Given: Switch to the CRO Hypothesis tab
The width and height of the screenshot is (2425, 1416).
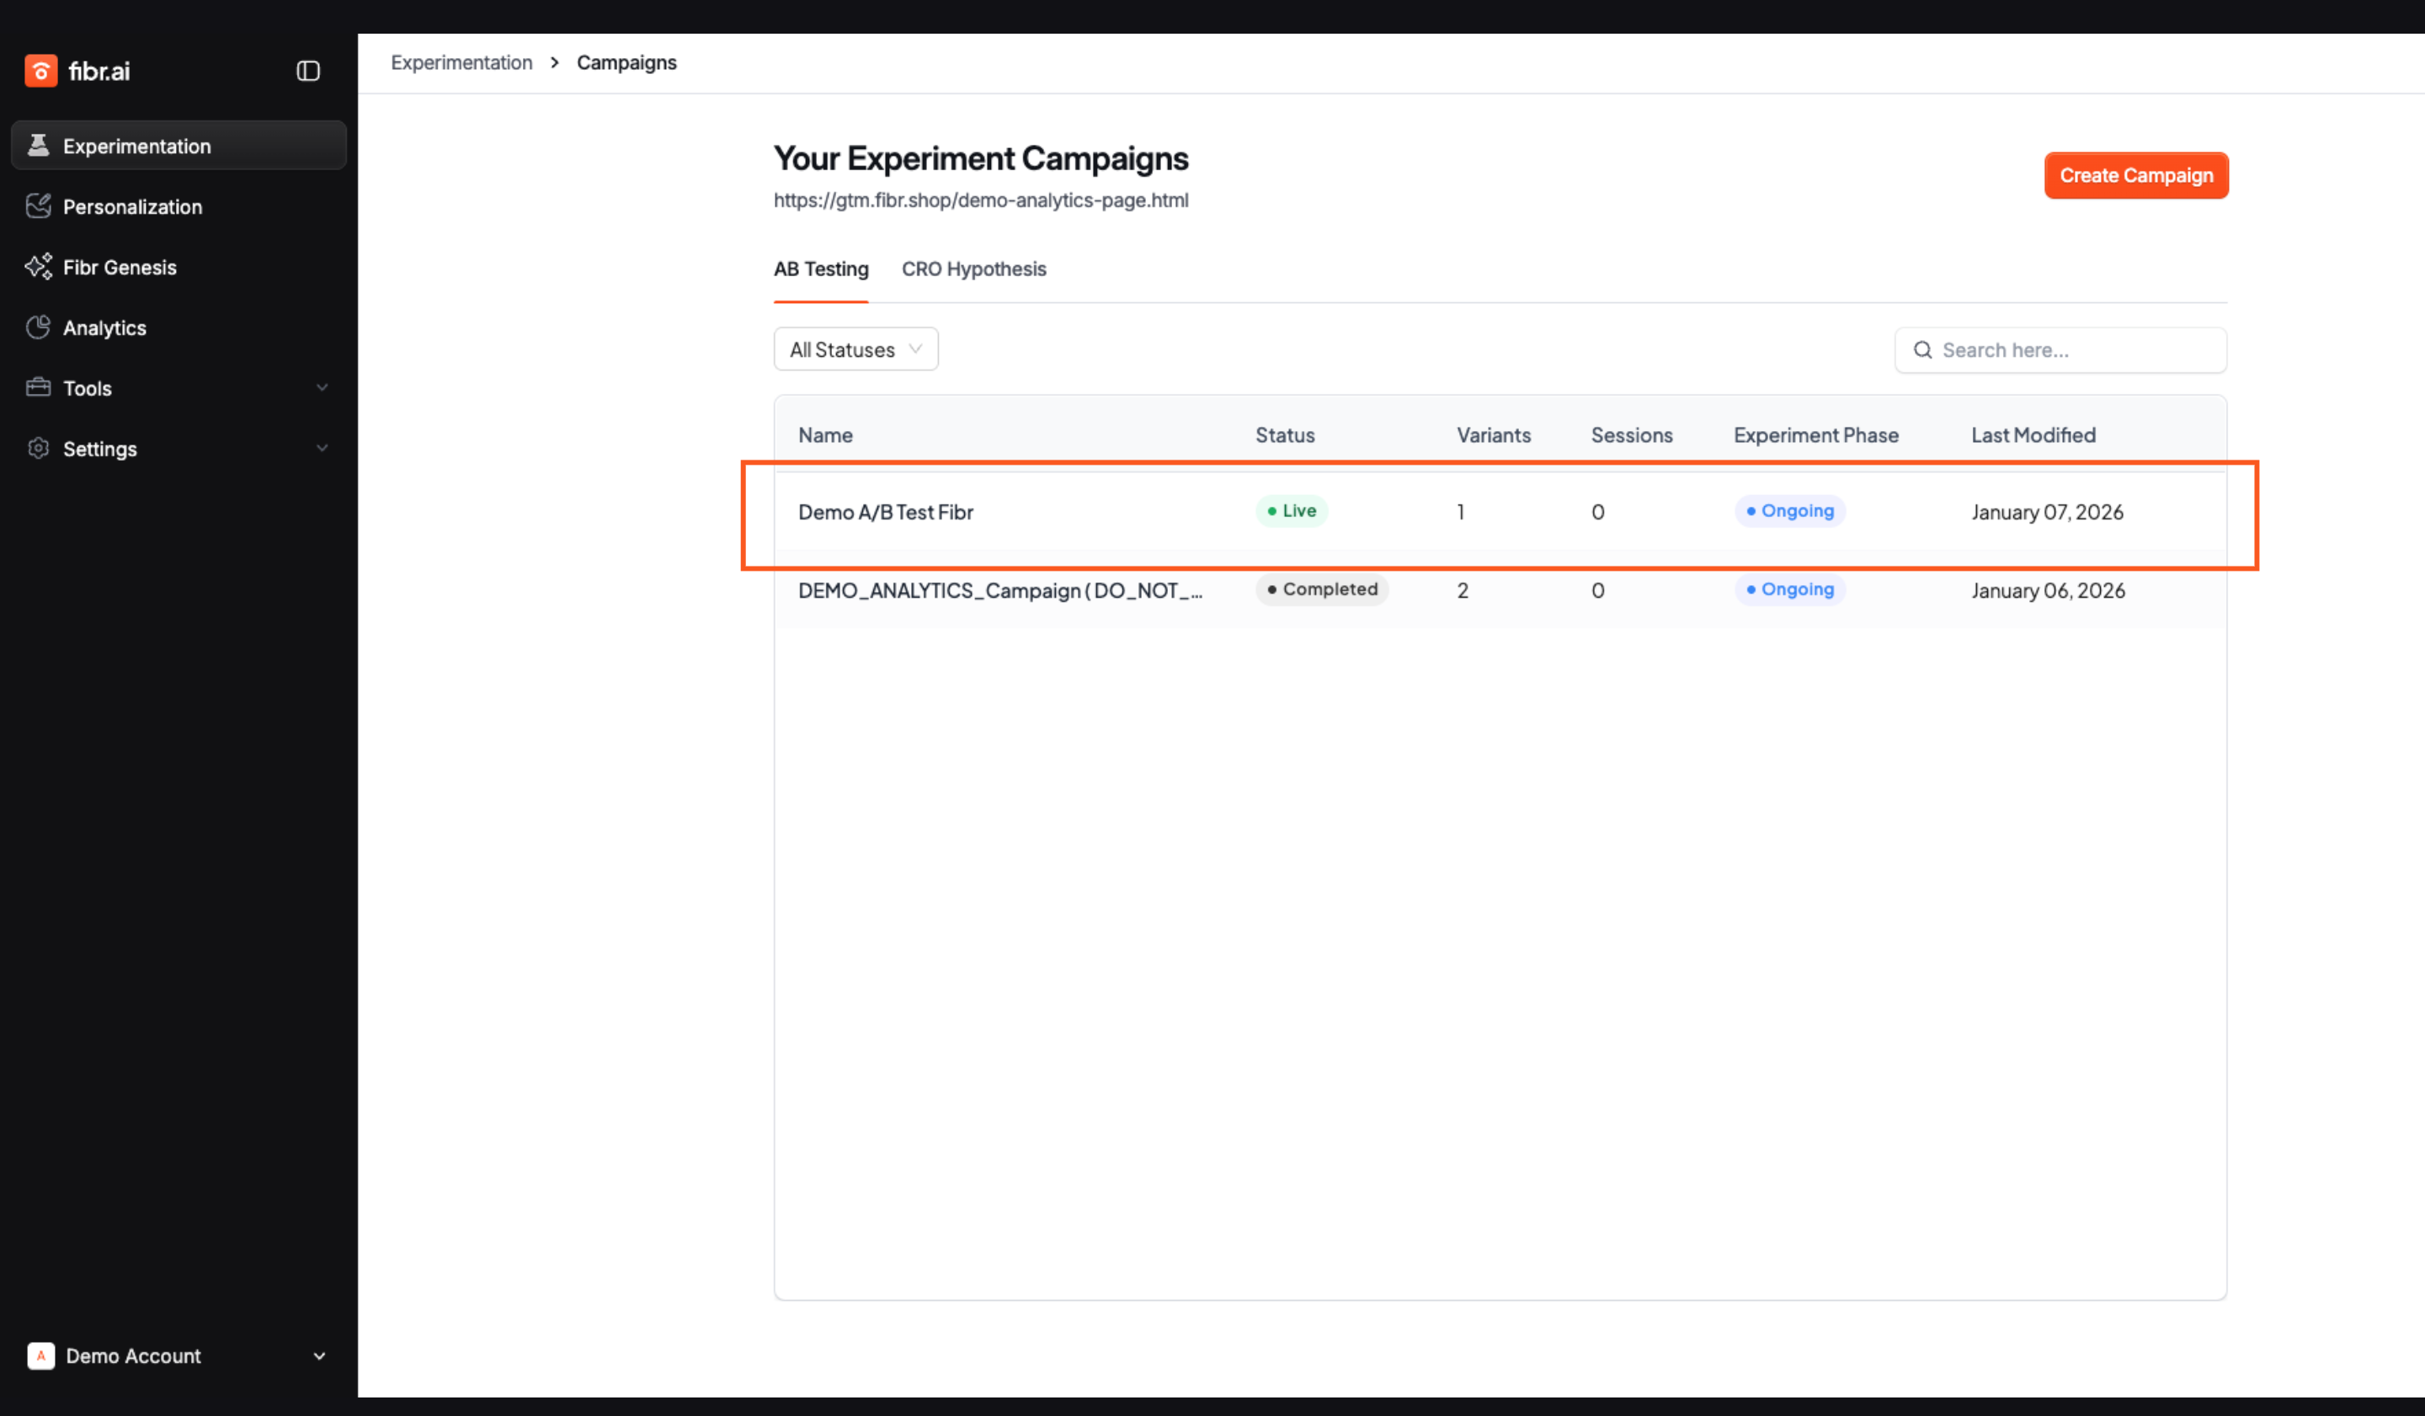Looking at the screenshot, I should 973,269.
